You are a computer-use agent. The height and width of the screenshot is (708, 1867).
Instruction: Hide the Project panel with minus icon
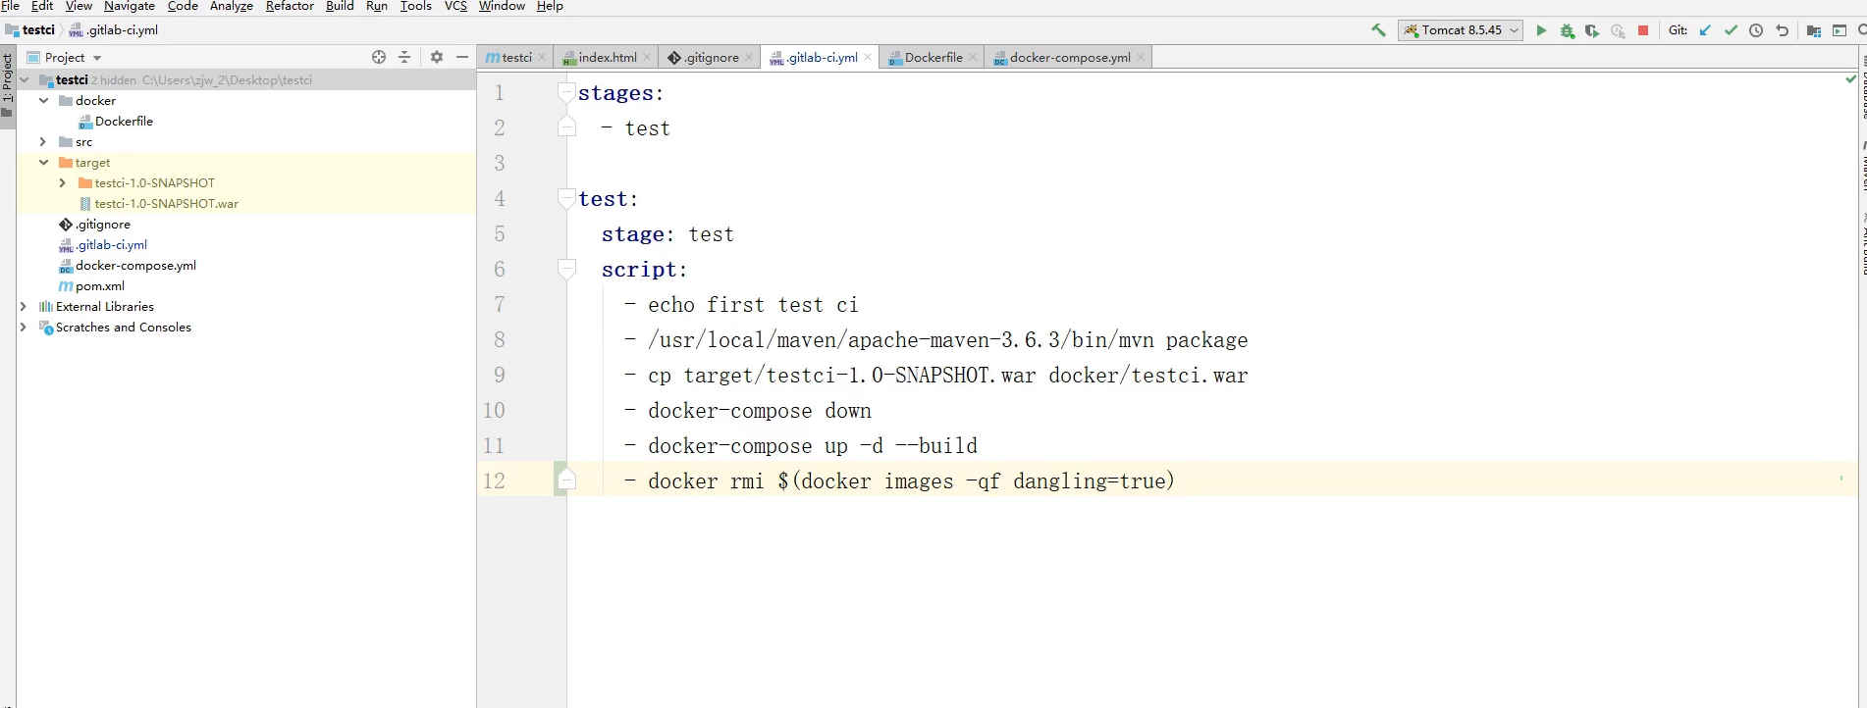pos(462,57)
